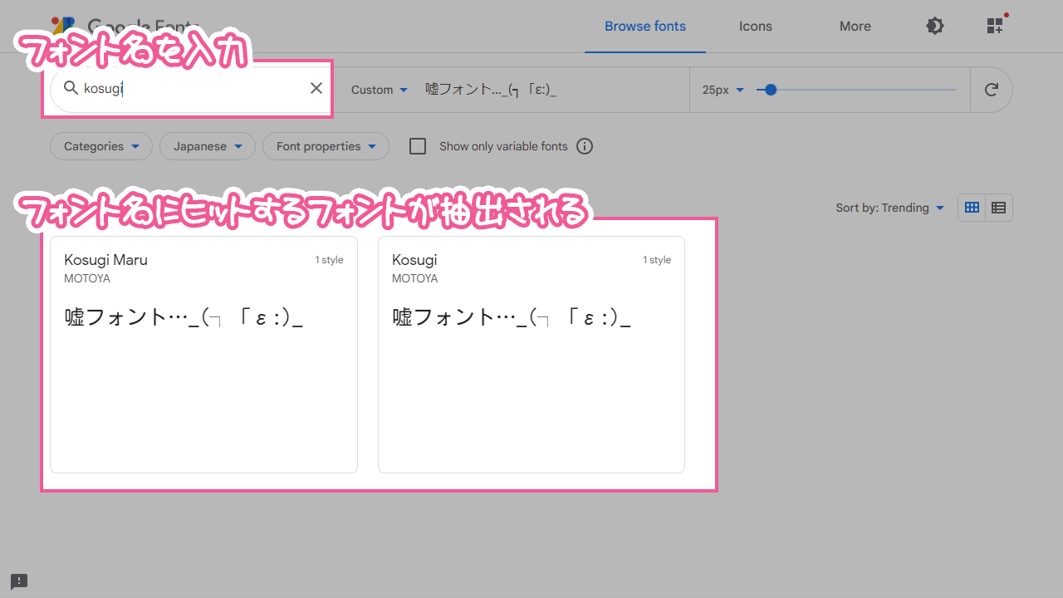This screenshot has height=598, width=1063.
Task: Open the Icons tab
Action: [756, 26]
